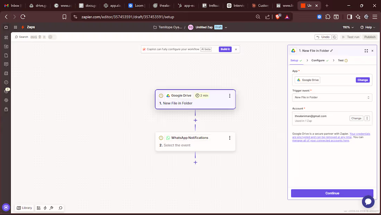Open the Library panel button
381x215 pixels.
click(24, 208)
